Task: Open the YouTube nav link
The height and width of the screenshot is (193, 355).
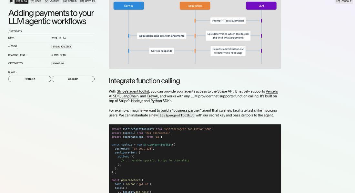Action: click(x=52, y=1)
